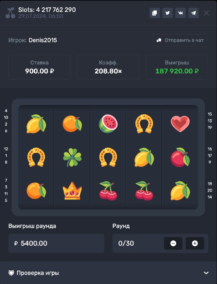This screenshot has height=284, width=217.
Task: Expand the Проверка игры section
Action: 108,273
